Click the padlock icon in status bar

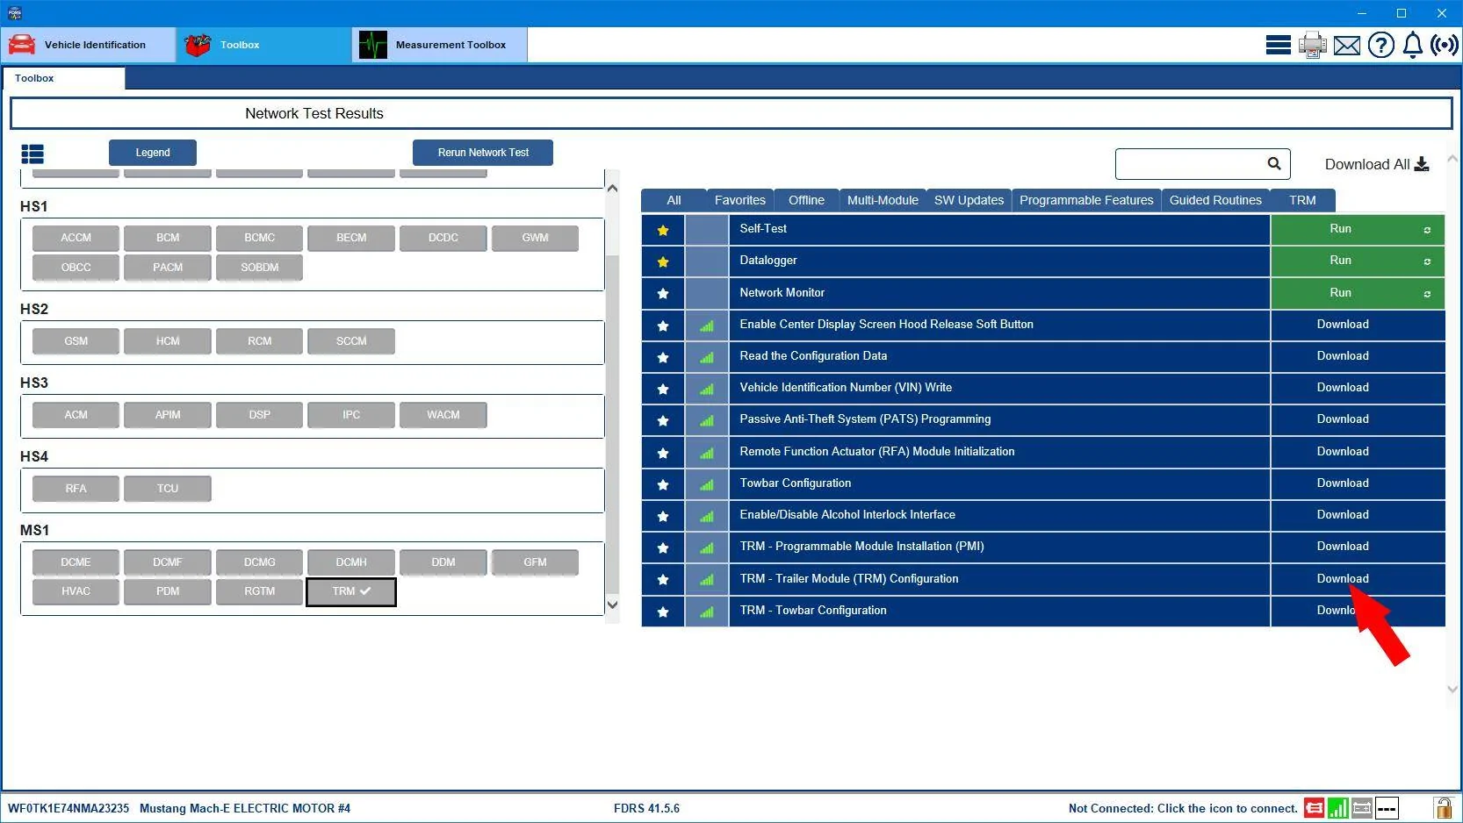click(1443, 807)
